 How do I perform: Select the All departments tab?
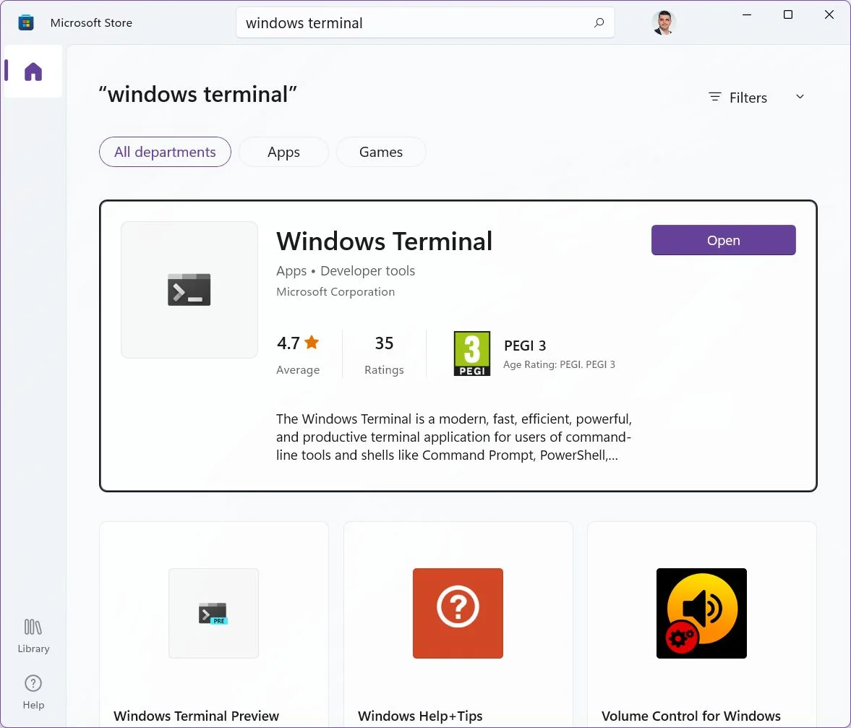click(x=165, y=152)
